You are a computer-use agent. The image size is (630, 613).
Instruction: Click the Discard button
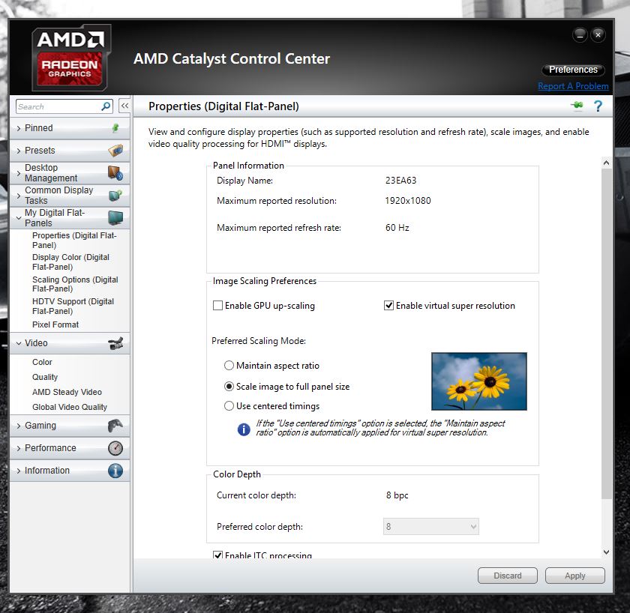[x=508, y=576]
